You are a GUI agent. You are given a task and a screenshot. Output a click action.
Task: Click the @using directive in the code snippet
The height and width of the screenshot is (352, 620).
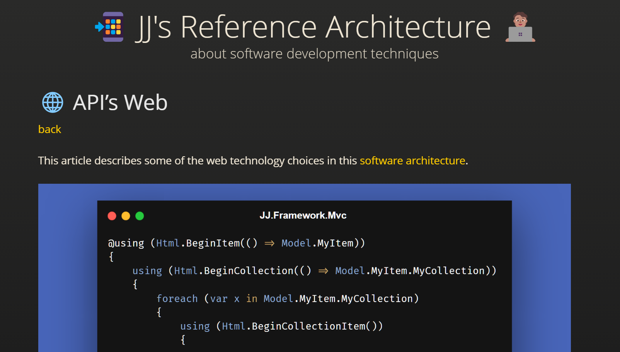(126, 243)
